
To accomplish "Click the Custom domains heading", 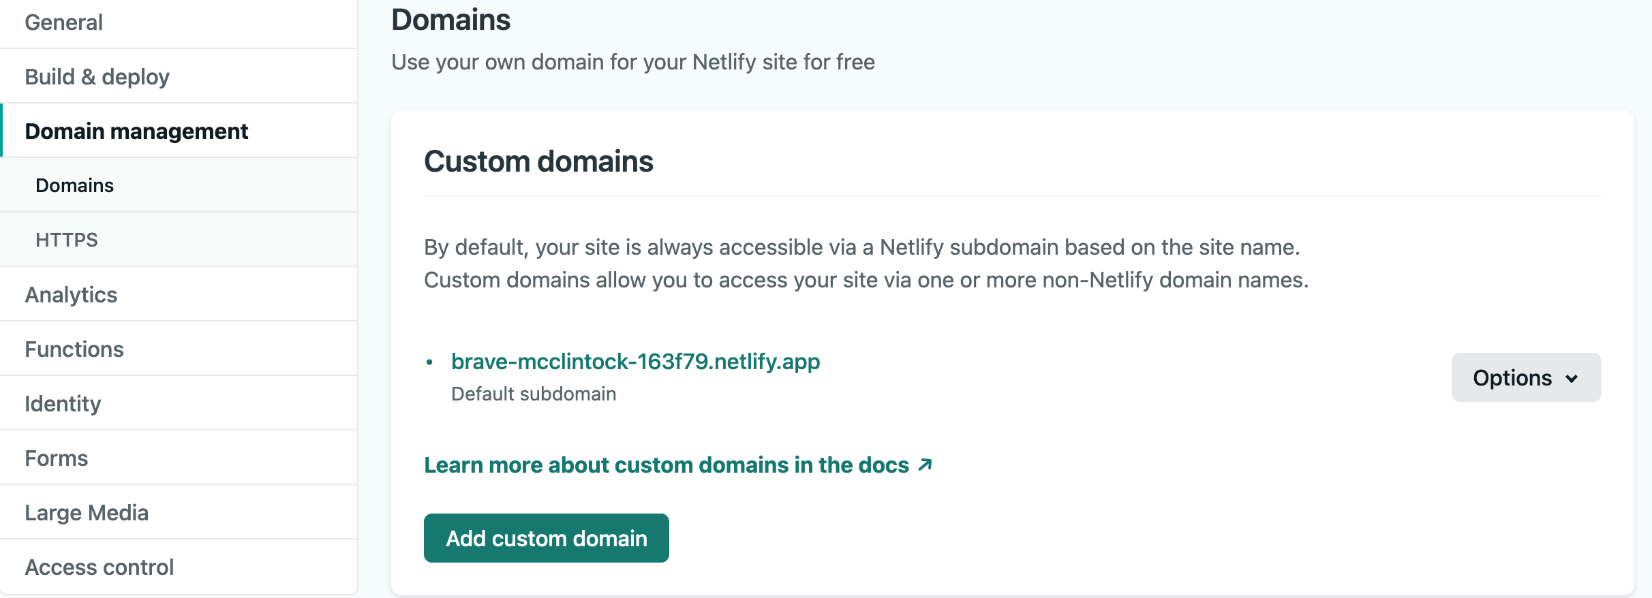I will tap(538, 162).
